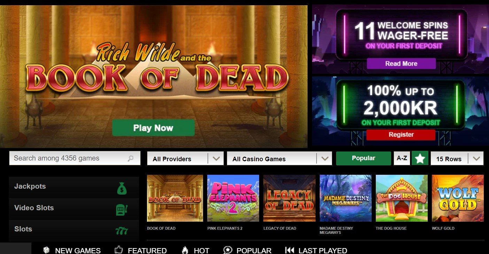
Task: Expand the All Casino Games dropdown
Action: coord(279,159)
